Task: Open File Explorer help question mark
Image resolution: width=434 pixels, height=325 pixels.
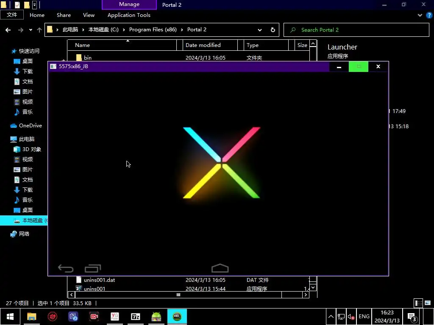Action: pyautogui.click(x=429, y=16)
